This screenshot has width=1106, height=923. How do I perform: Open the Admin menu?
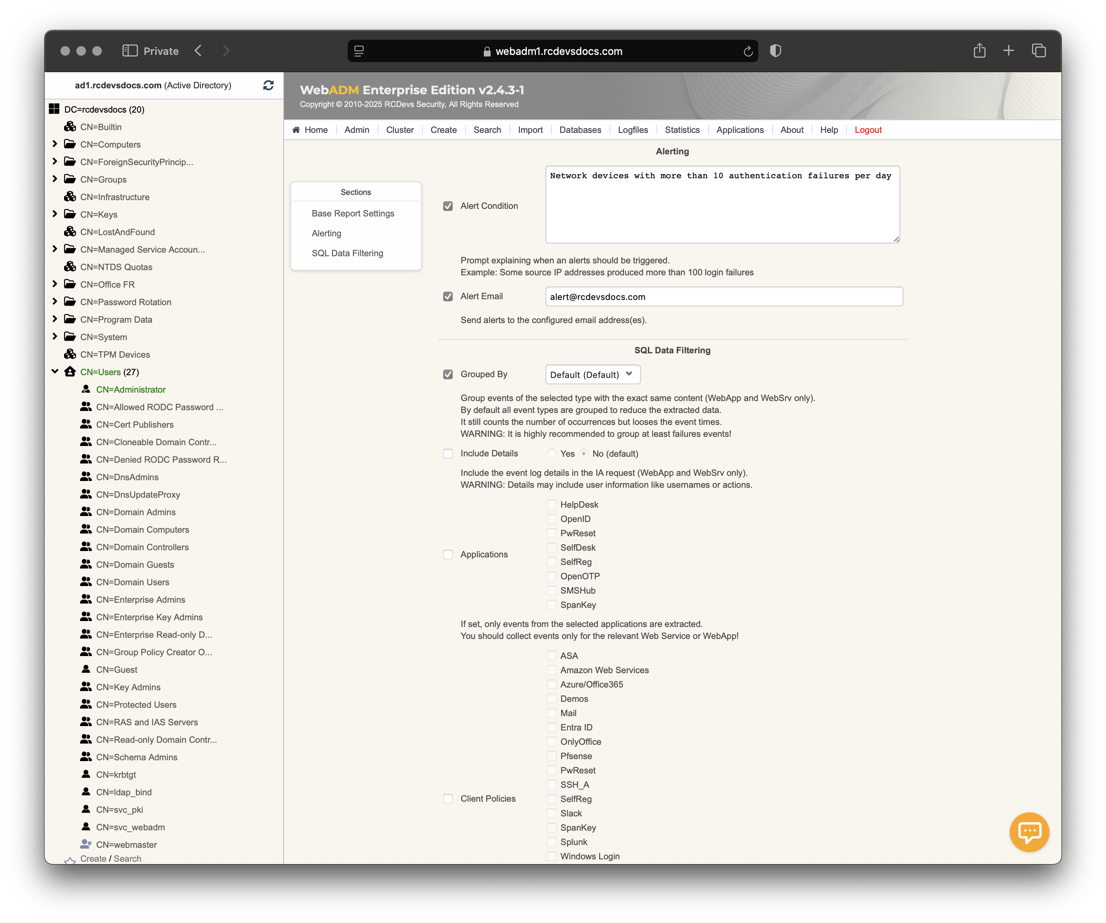pos(356,130)
